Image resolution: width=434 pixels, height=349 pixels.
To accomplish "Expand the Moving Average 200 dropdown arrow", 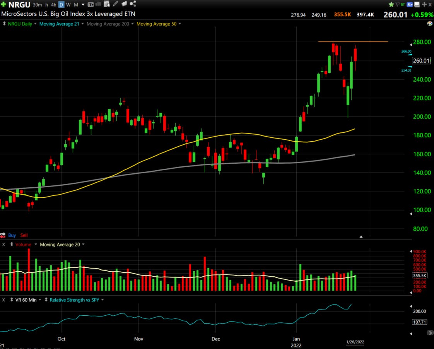I will pyautogui.click(x=132, y=24).
